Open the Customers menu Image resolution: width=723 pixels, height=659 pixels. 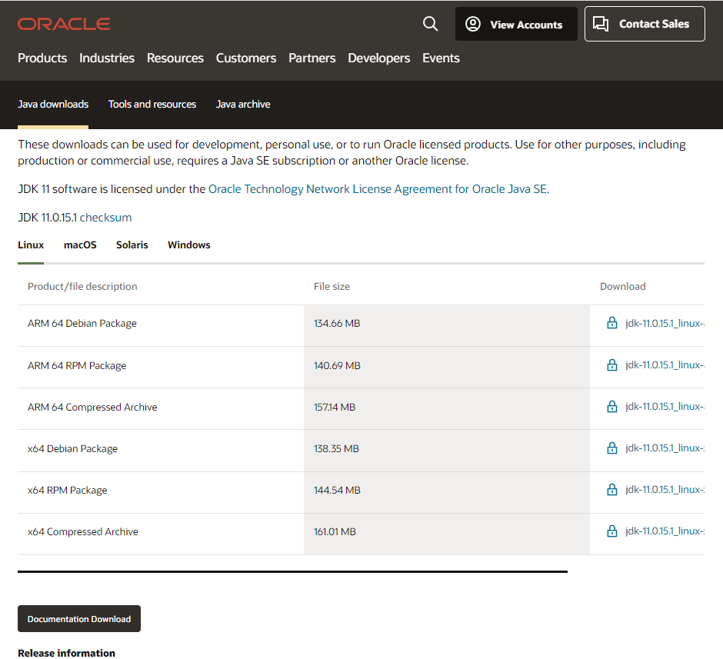pyautogui.click(x=246, y=58)
